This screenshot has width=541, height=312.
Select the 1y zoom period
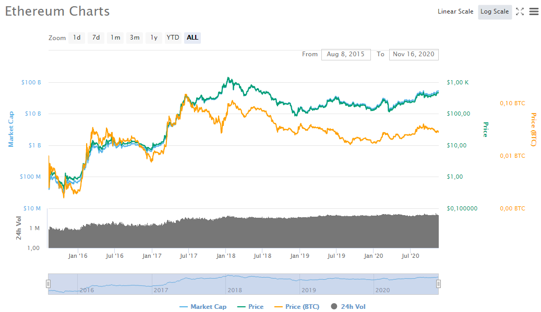[154, 38]
